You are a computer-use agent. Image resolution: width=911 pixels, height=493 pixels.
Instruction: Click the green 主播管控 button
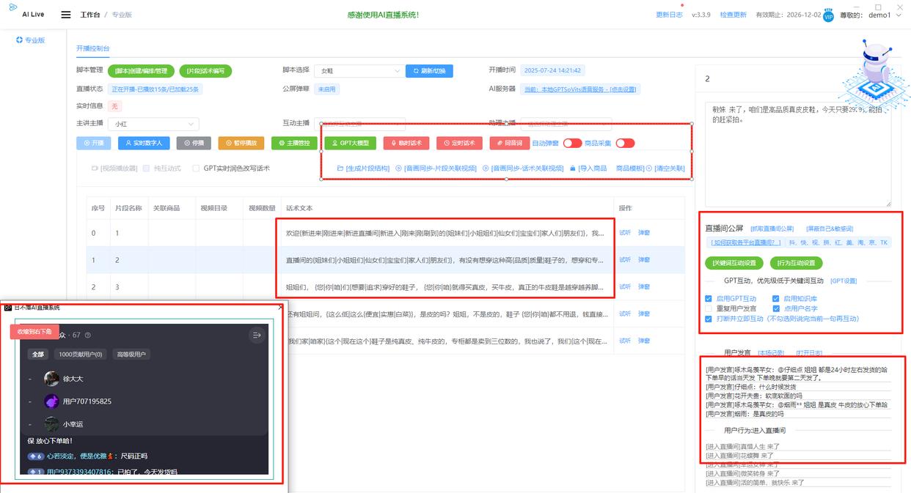point(294,143)
